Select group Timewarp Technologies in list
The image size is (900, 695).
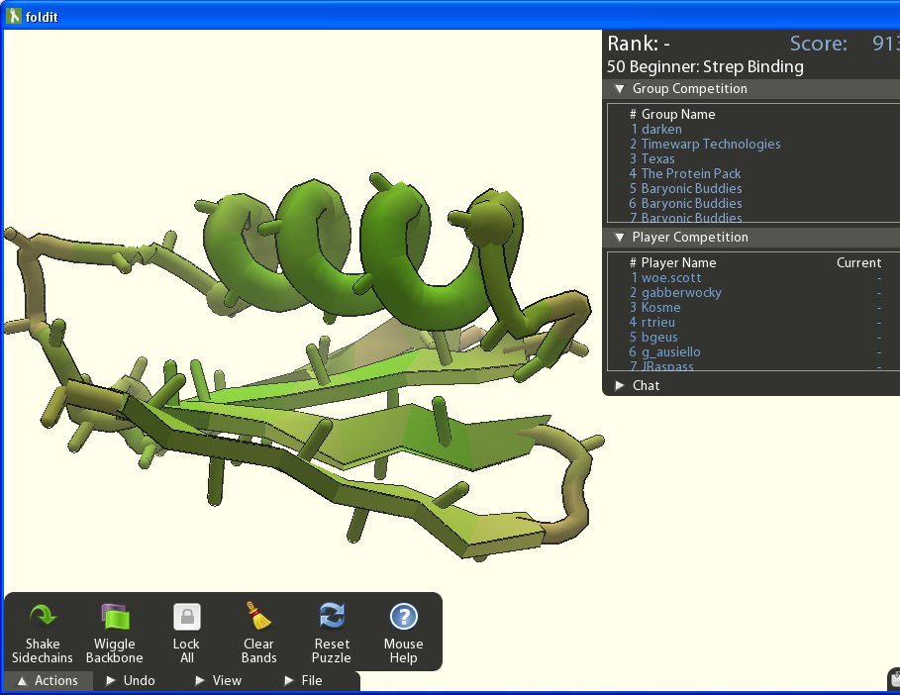(710, 145)
